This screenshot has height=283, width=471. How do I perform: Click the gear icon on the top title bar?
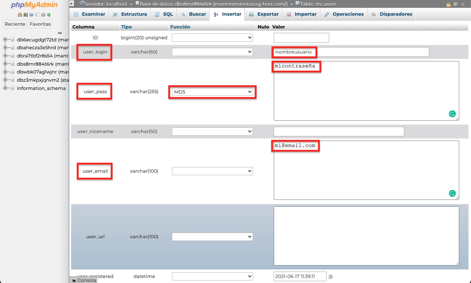[456, 4]
